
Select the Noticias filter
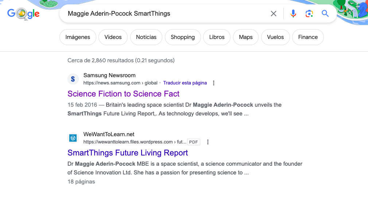[146, 37]
